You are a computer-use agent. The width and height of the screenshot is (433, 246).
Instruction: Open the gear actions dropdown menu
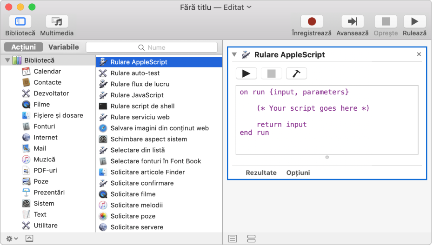pyautogui.click(x=12, y=238)
